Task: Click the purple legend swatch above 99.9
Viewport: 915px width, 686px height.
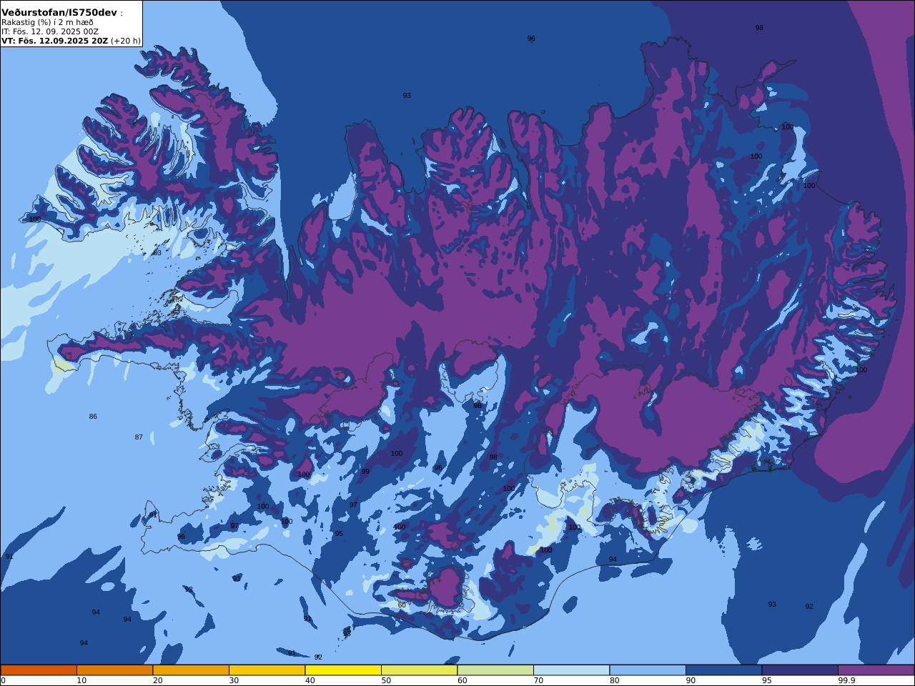Action: tap(876, 670)
